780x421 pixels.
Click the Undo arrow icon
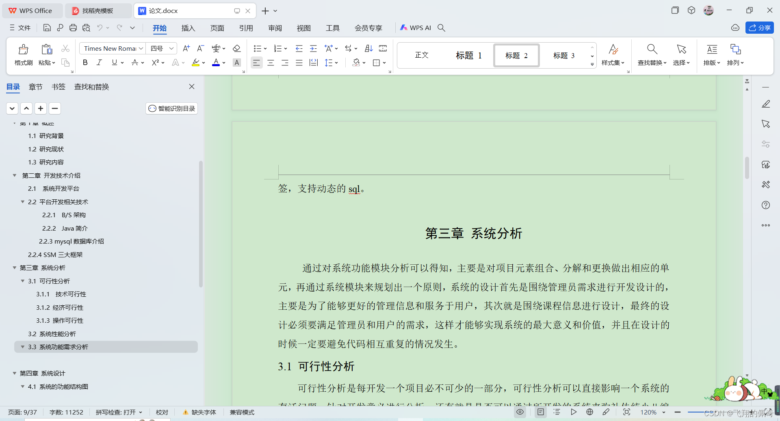tap(100, 28)
